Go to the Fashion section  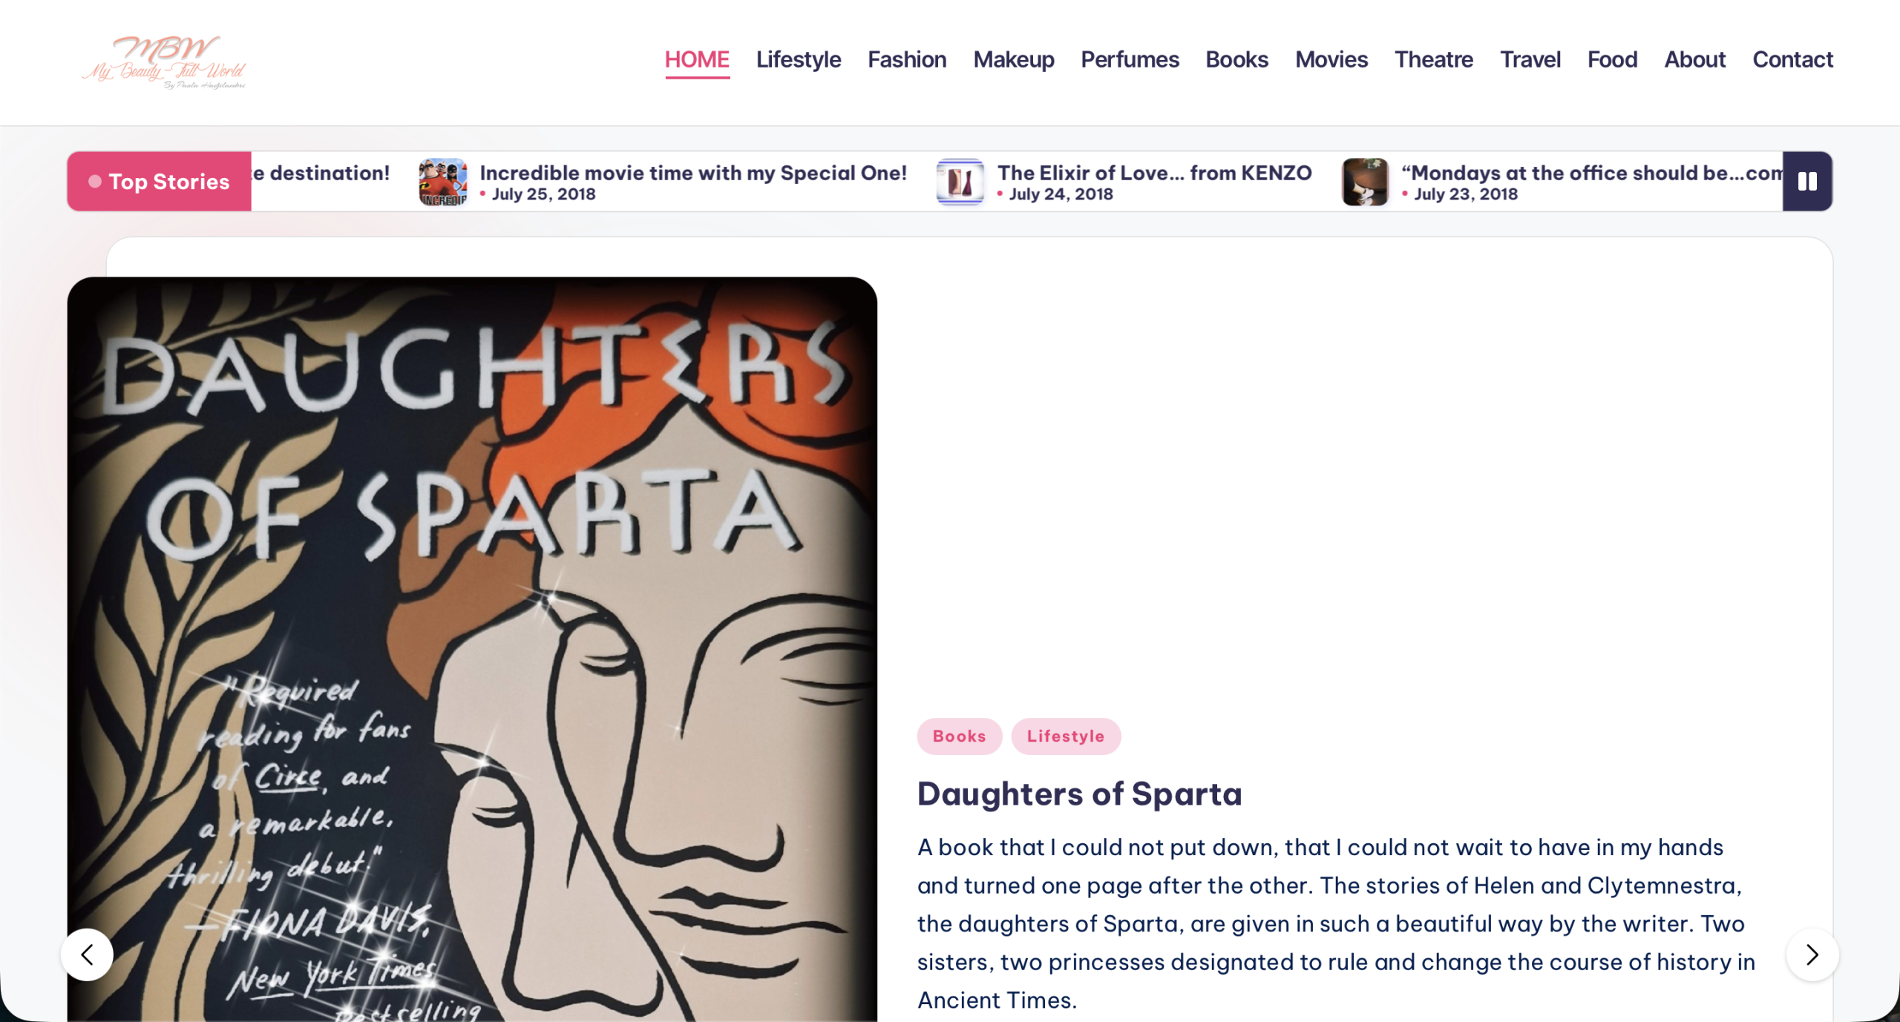pyautogui.click(x=907, y=59)
